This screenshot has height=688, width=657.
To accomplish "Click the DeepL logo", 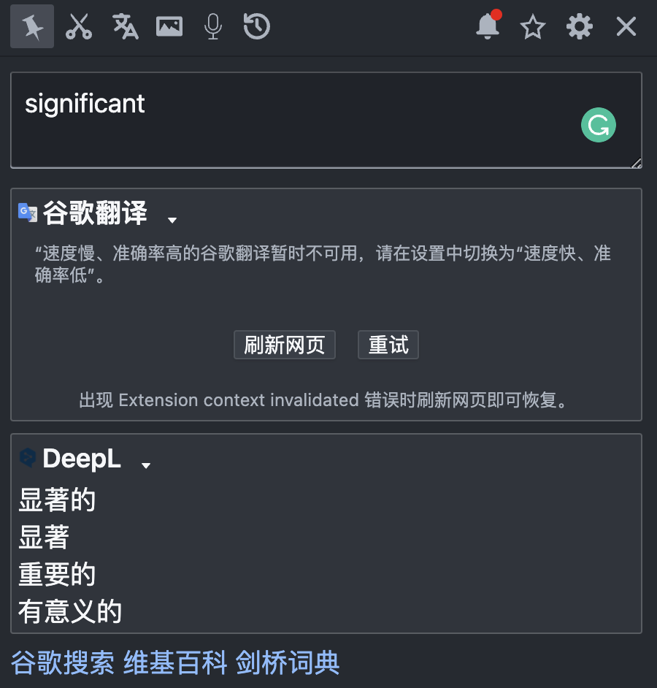I will tap(27, 459).
